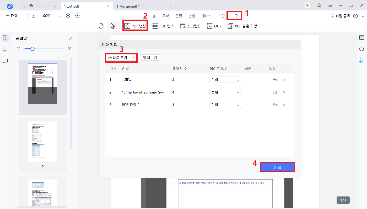The image size is (367, 209).
Task: Activate the 스크린샷 screenshot tool
Action: coord(190,26)
